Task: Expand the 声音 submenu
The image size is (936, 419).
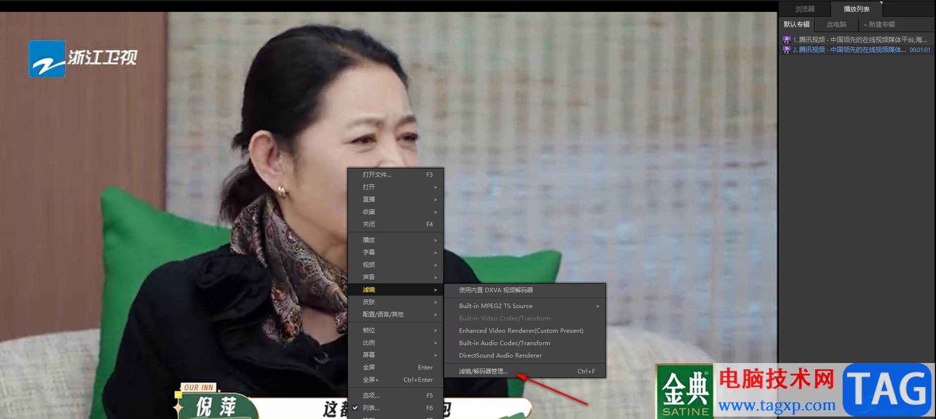Action: [395, 277]
